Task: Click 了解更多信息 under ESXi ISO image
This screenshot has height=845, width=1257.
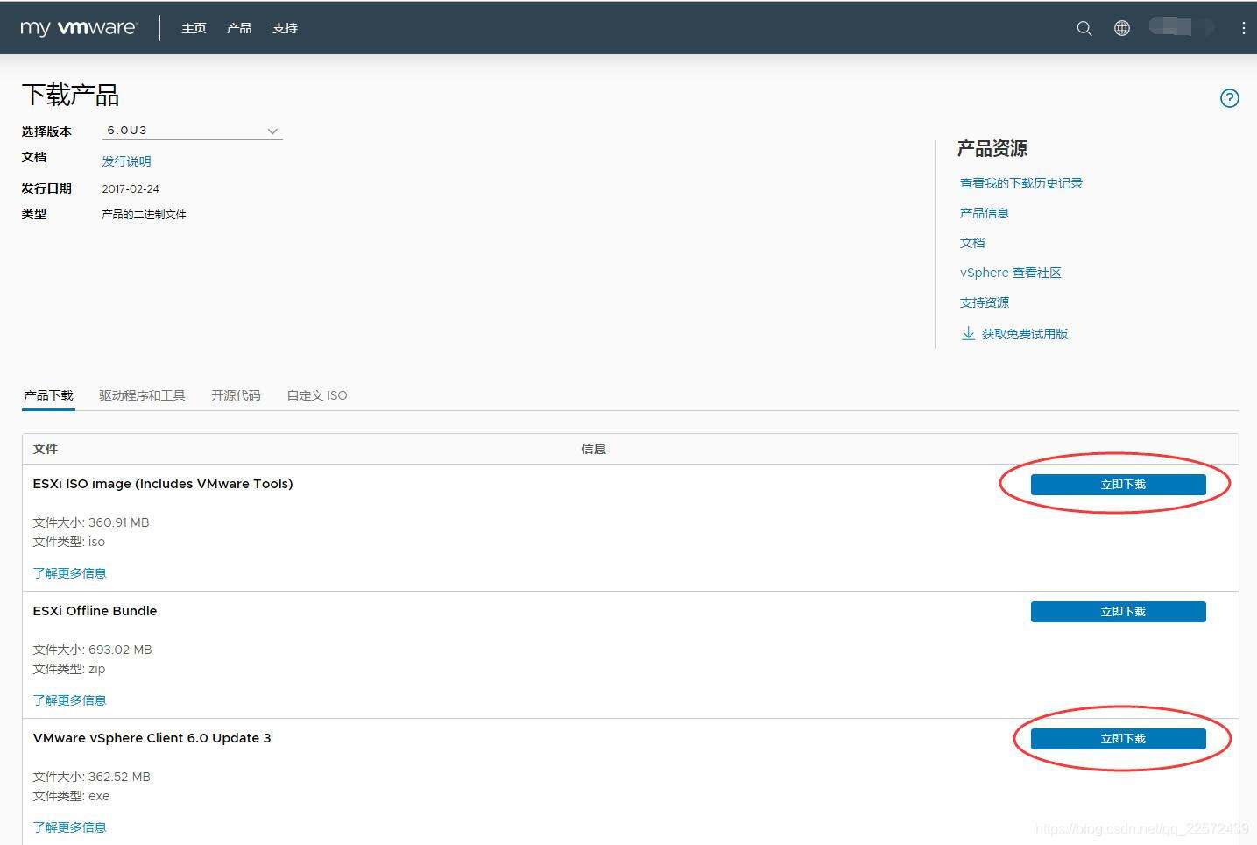Action: pyautogui.click(x=69, y=573)
